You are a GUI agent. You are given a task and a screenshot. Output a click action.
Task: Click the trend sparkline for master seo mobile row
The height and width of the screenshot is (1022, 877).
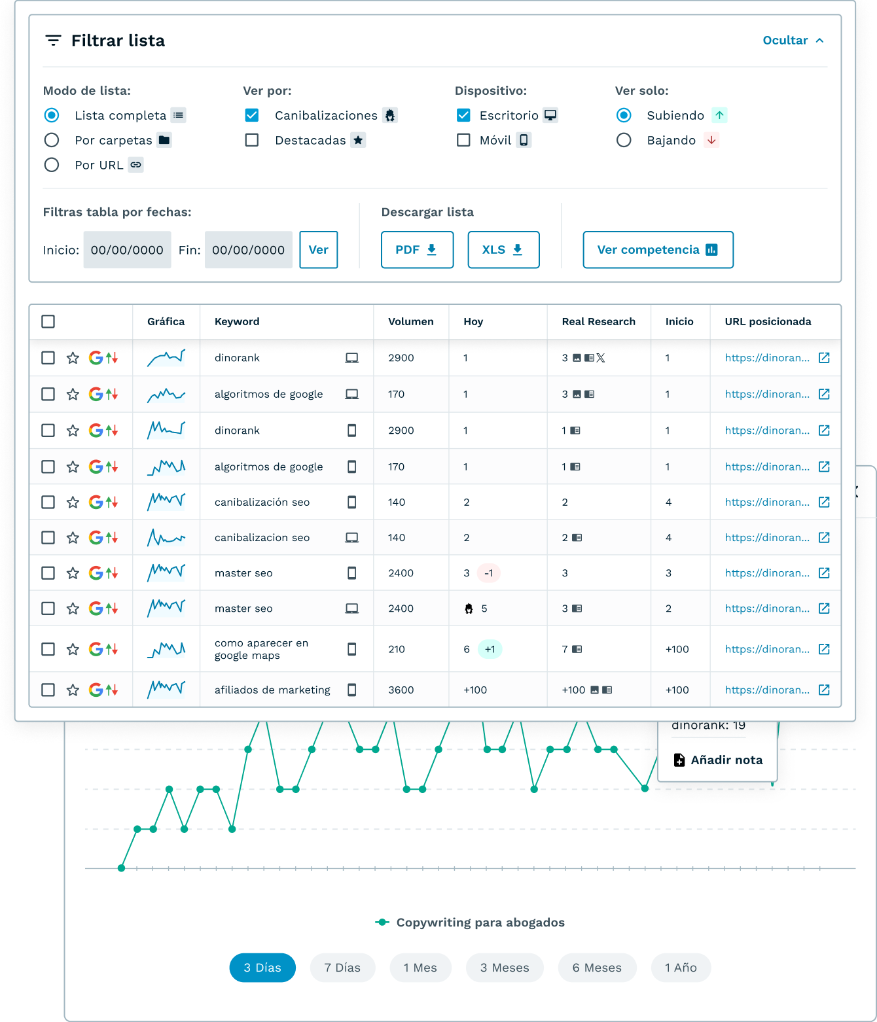pos(166,573)
